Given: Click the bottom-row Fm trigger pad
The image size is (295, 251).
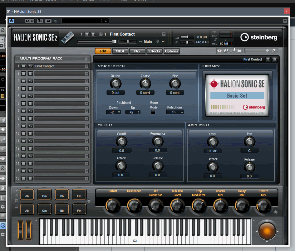Looking at the screenshot, I should coord(79,209).
